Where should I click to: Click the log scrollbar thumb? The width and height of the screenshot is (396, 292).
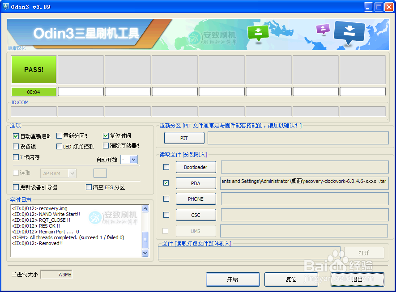145,240
